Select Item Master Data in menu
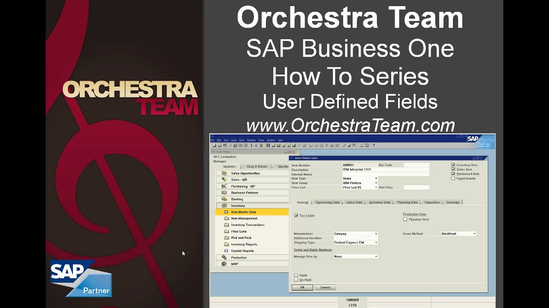 (x=252, y=212)
